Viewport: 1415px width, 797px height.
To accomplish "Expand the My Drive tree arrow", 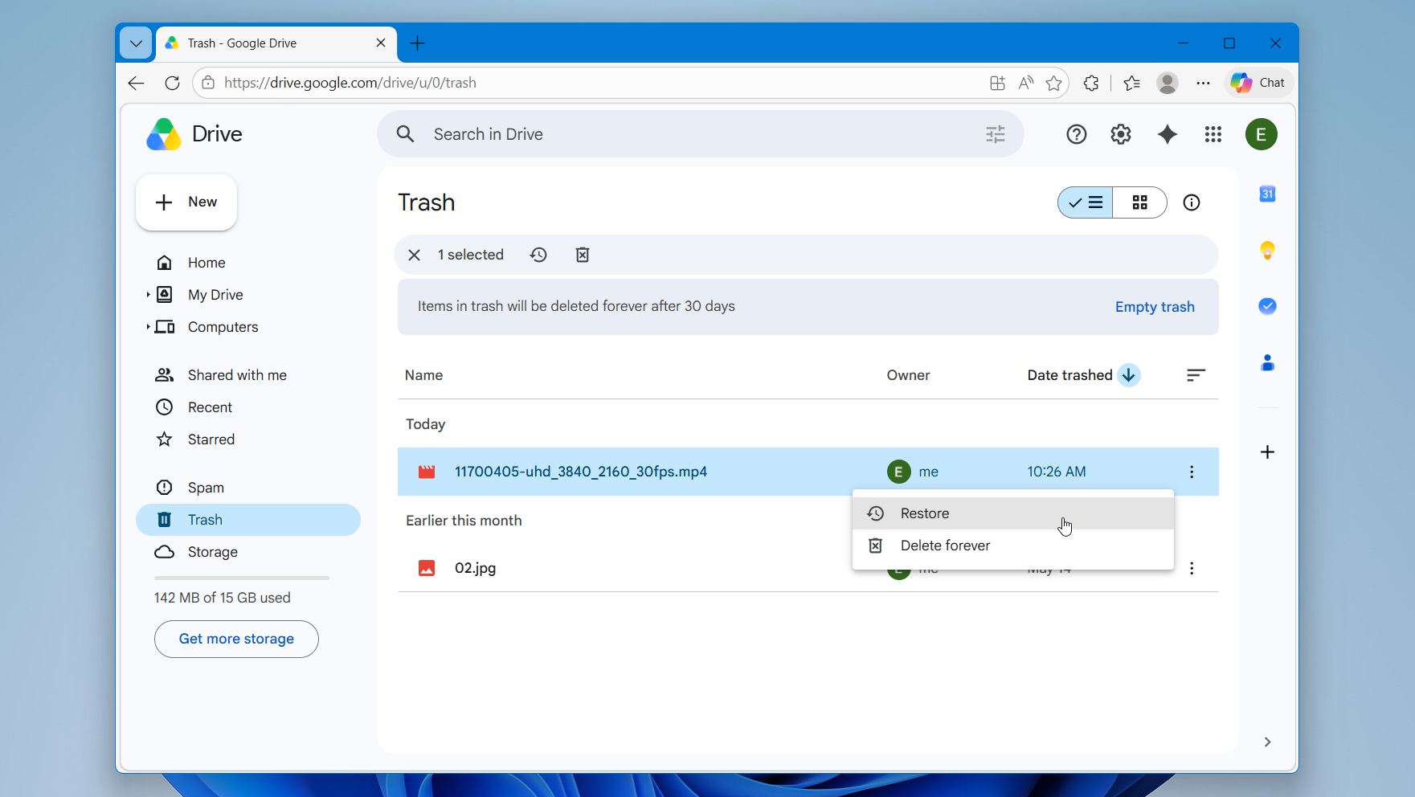I will pos(148,295).
